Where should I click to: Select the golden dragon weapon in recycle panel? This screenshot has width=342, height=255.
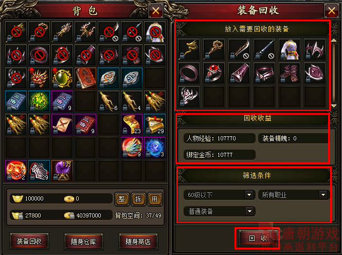coord(189,49)
